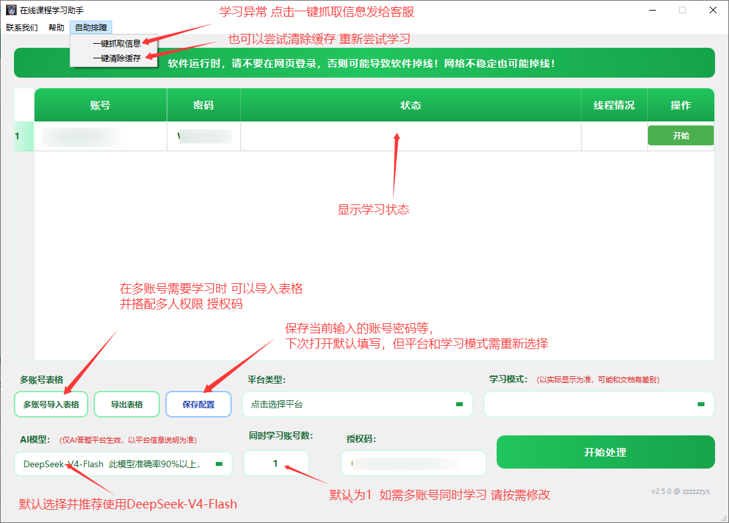
Task: Open the 联系我们 menu
Action: tap(22, 27)
